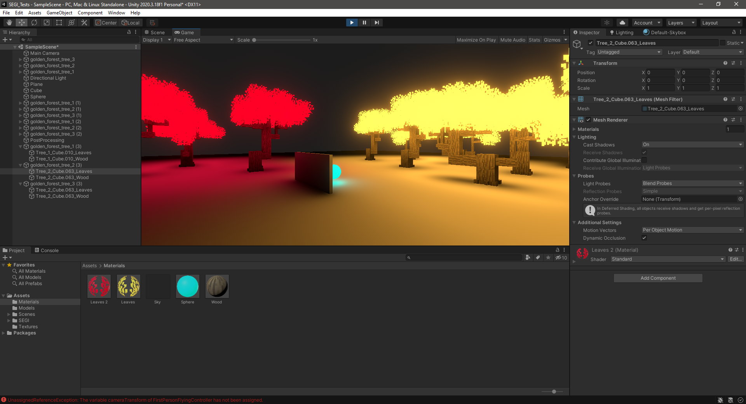
Task: Click the Pause button
Action: point(364,23)
